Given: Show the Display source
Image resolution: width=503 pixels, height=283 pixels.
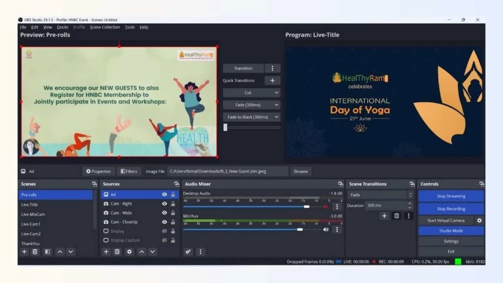Looking at the screenshot, I should (x=164, y=231).
